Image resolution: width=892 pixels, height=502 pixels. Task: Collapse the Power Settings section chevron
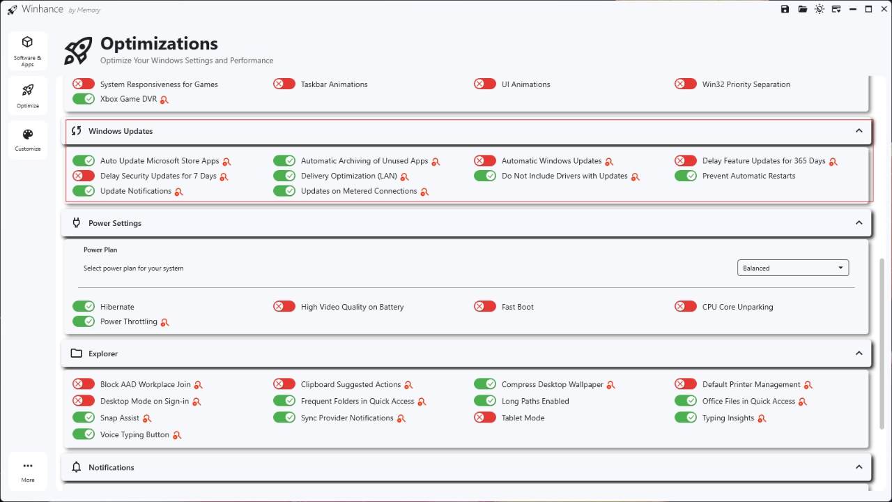[859, 223]
